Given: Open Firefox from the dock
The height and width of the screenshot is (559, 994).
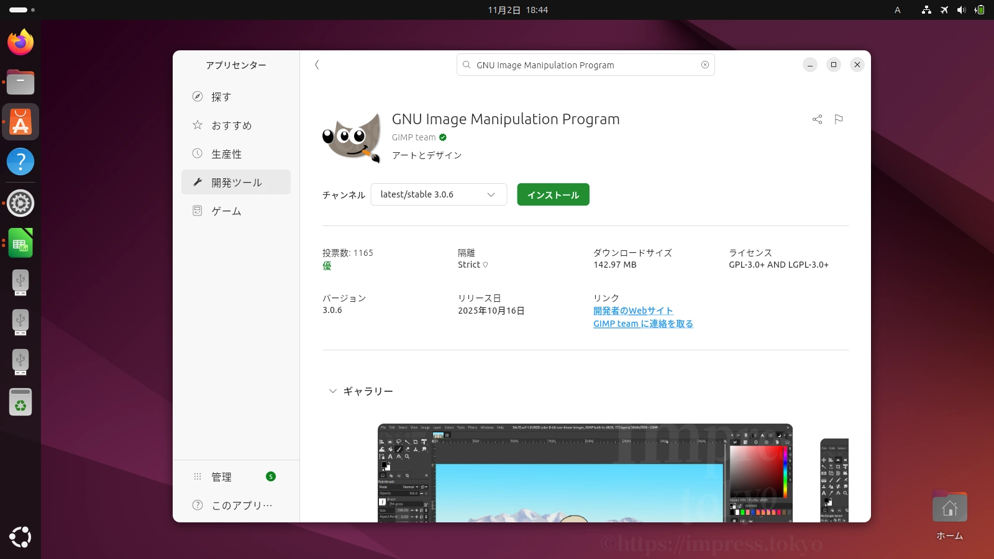Looking at the screenshot, I should (21, 42).
